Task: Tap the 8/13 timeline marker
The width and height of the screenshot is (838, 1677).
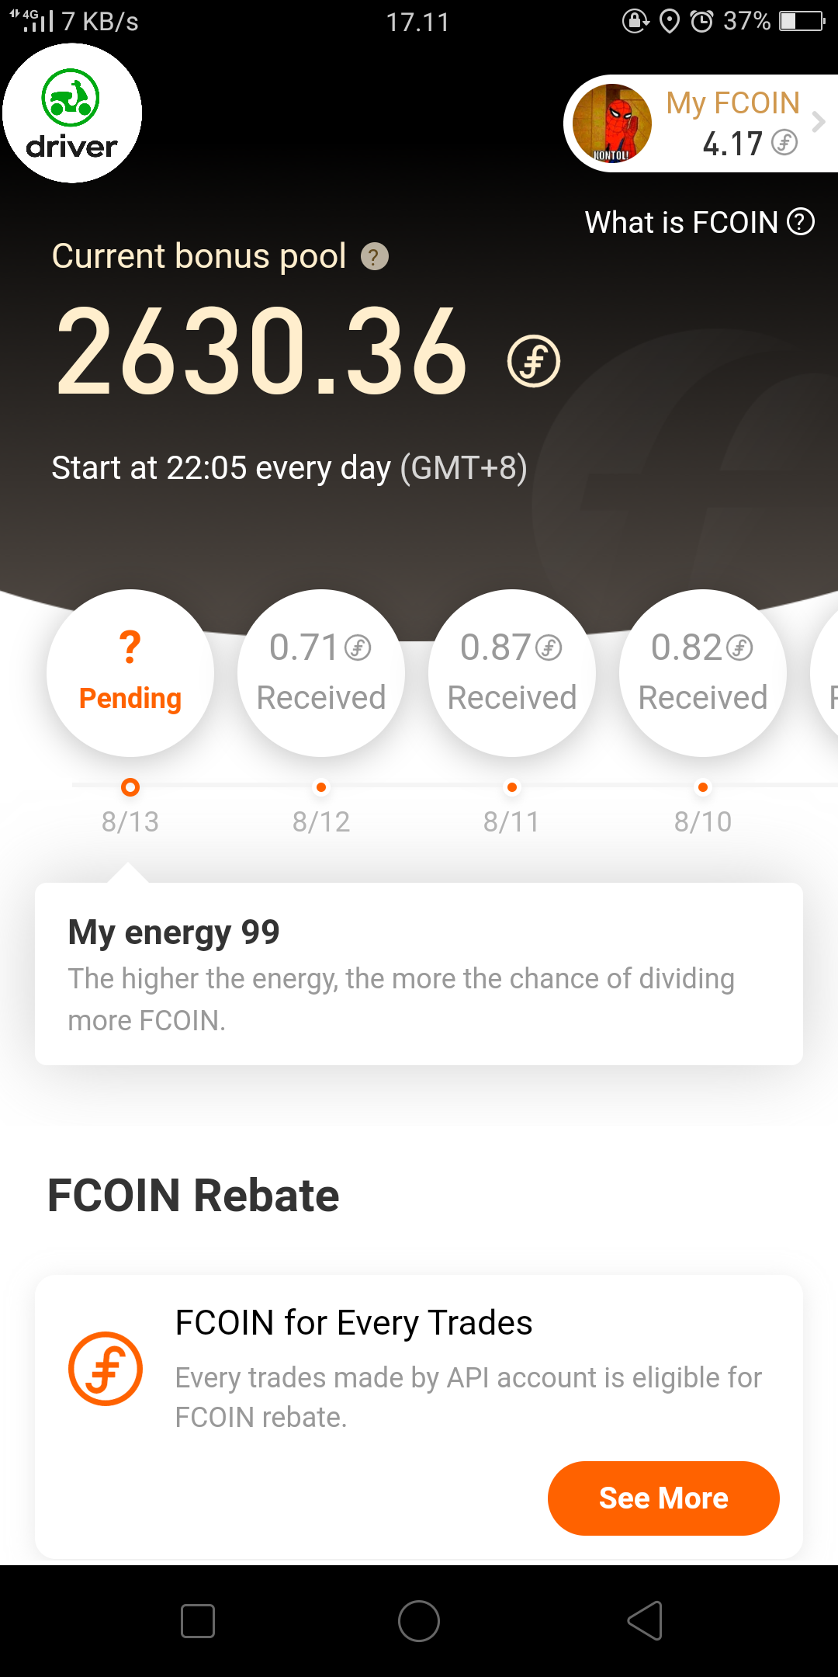Action: point(130,787)
